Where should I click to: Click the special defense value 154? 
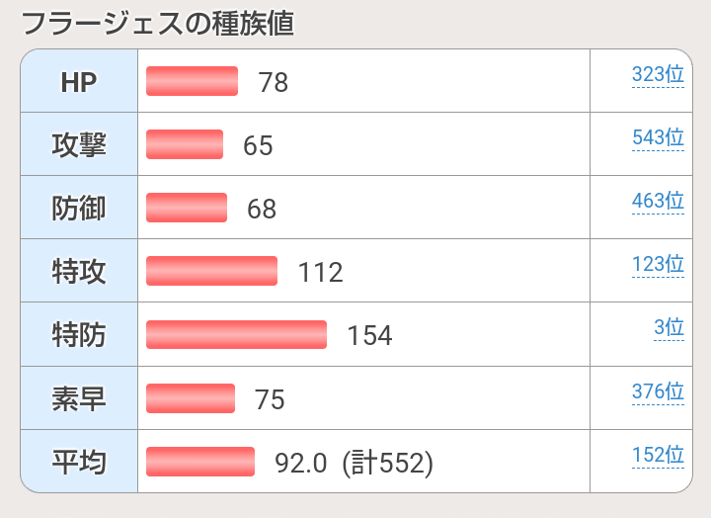[x=369, y=335]
